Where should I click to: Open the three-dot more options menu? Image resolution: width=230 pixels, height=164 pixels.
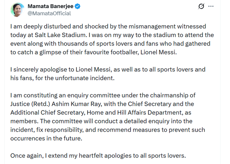pos(211,6)
